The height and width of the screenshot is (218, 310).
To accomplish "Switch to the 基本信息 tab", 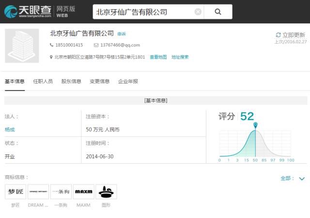I will click(x=15, y=82).
